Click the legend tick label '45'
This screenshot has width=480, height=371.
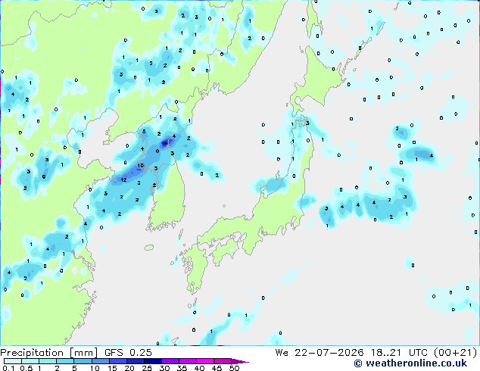click(217, 368)
